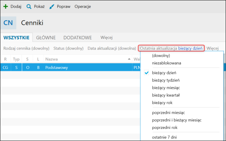Click the Popraw brush icon
The height and width of the screenshot is (141, 226).
pyautogui.click(x=52, y=6)
